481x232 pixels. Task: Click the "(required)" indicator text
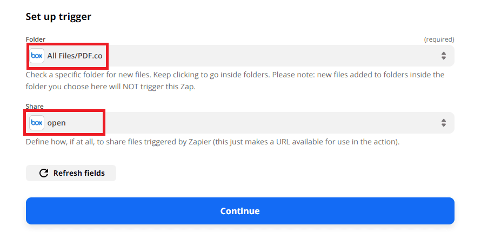click(x=439, y=39)
